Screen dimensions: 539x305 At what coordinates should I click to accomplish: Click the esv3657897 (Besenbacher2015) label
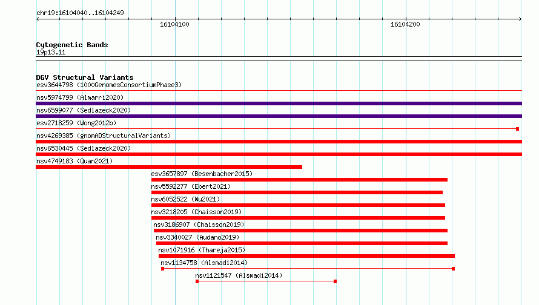point(202,174)
